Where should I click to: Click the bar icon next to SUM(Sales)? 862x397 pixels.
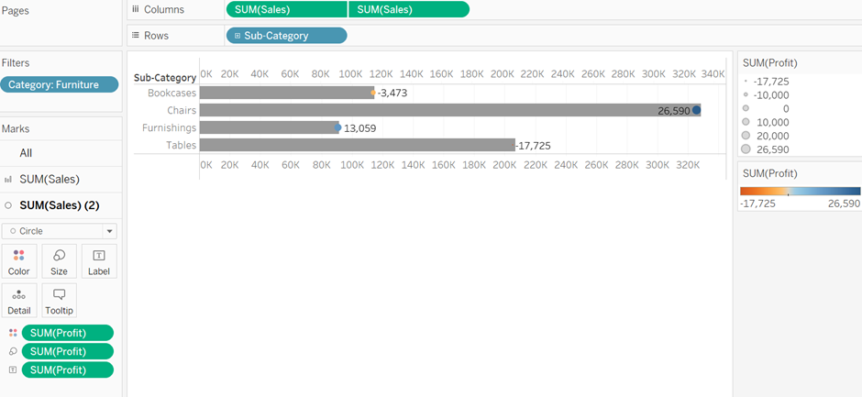point(7,180)
